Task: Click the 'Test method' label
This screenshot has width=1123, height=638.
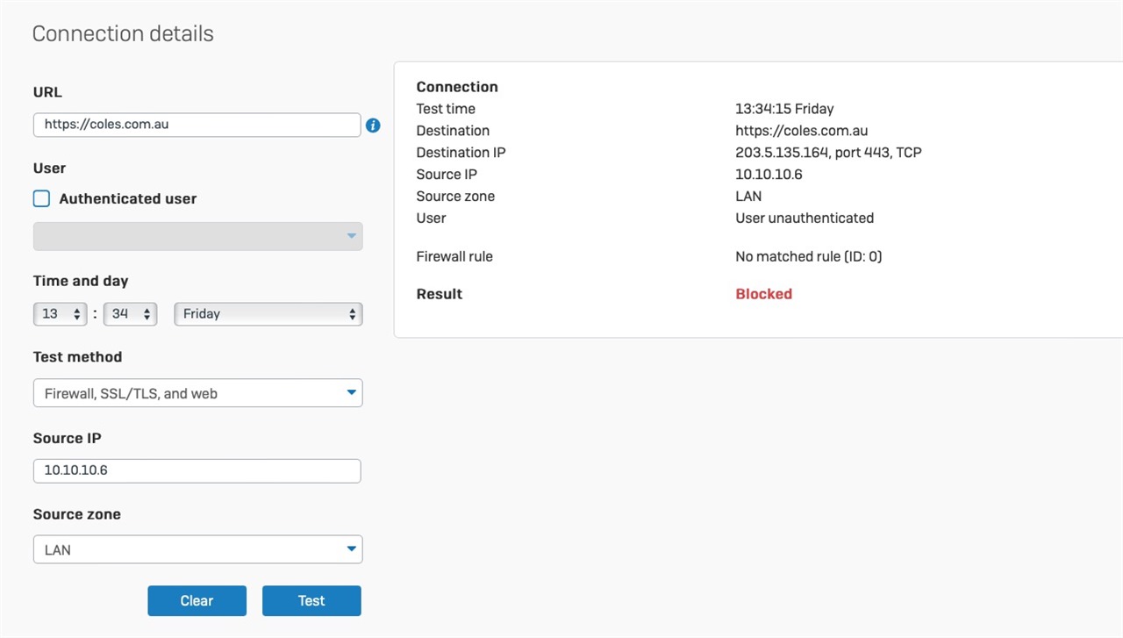Action: pos(78,357)
